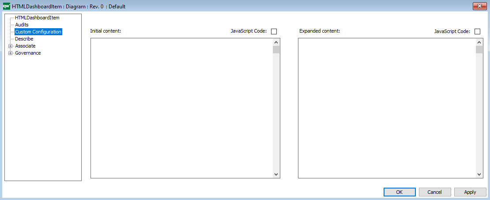
Task: Click the Apply button
Action: coord(470,192)
